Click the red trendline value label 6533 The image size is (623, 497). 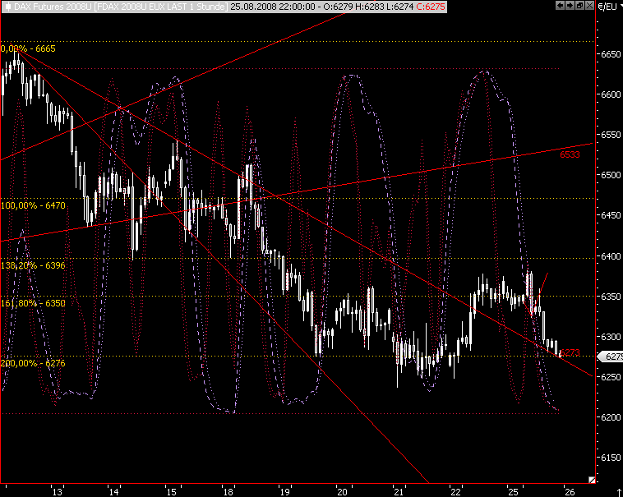click(x=570, y=154)
